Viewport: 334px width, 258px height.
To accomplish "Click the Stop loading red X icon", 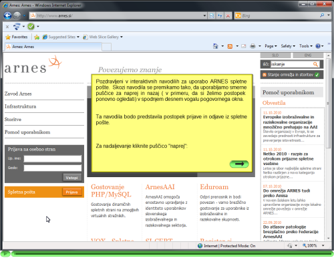I will (x=228, y=15).
